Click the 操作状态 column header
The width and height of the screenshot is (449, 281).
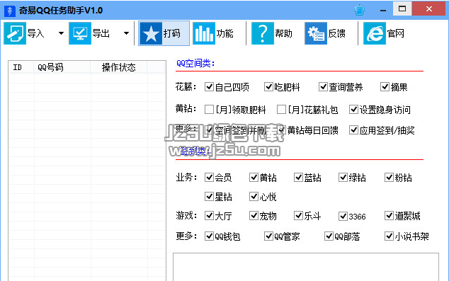point(118,67)
